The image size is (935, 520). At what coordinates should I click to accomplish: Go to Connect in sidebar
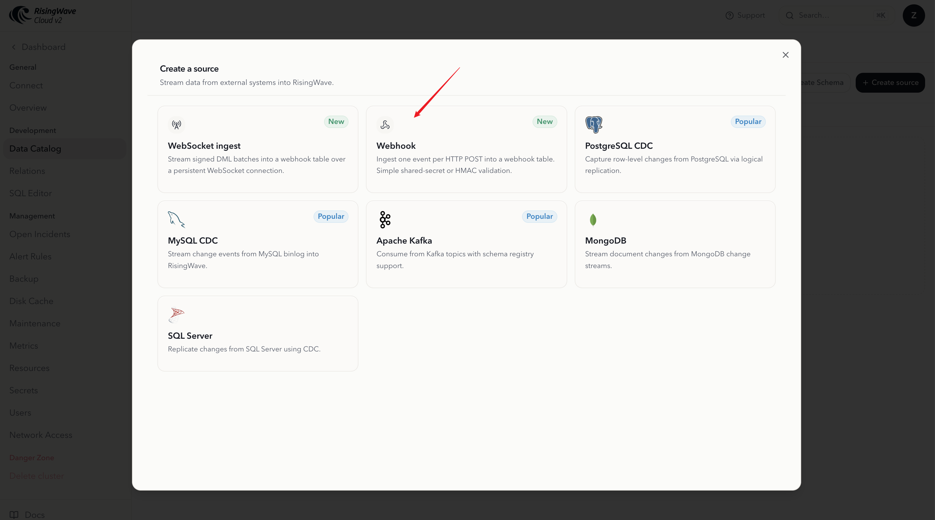(x=26, y=85)
